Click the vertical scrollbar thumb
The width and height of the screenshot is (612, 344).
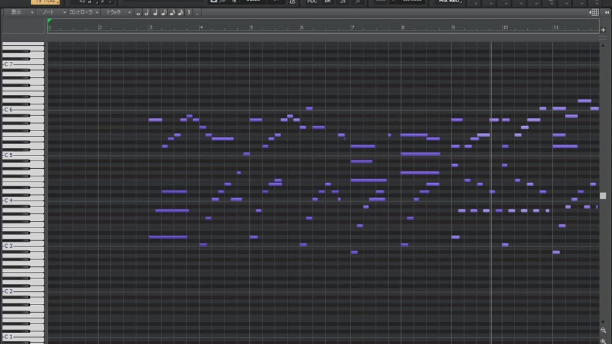click(603, 196)
